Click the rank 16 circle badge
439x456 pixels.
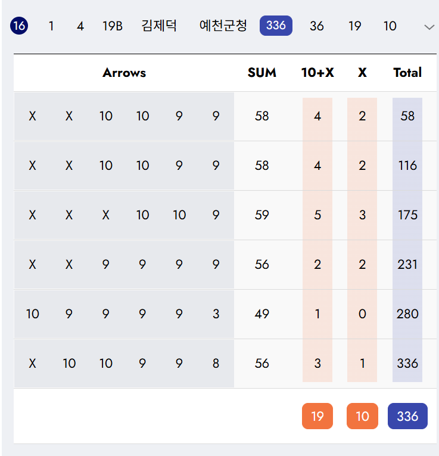tap(19, 26)
